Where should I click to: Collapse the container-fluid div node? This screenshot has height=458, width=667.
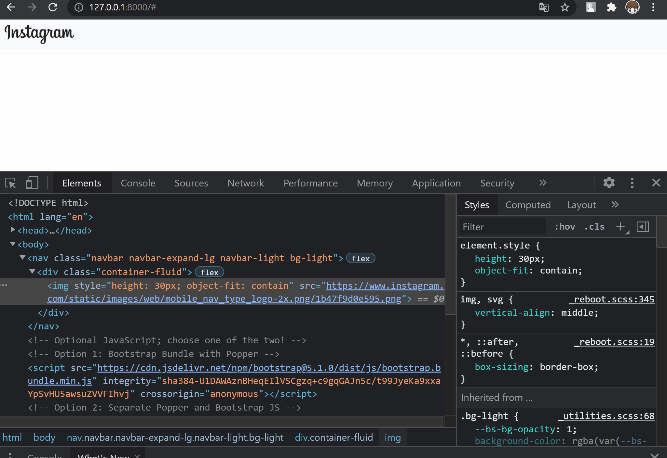click(32, 272)
